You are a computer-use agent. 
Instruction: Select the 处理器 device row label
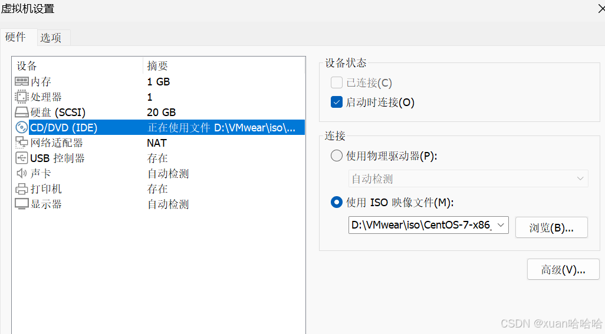(46, 97)
